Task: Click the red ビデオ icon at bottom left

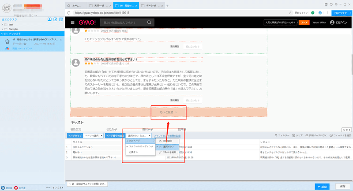Action: pos(16,187)
